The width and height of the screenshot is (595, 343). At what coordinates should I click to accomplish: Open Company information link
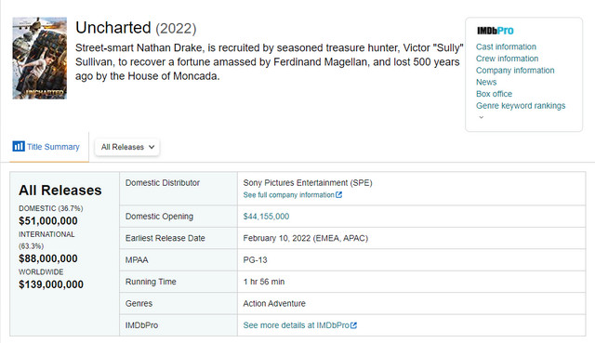[x=515, y=71]
